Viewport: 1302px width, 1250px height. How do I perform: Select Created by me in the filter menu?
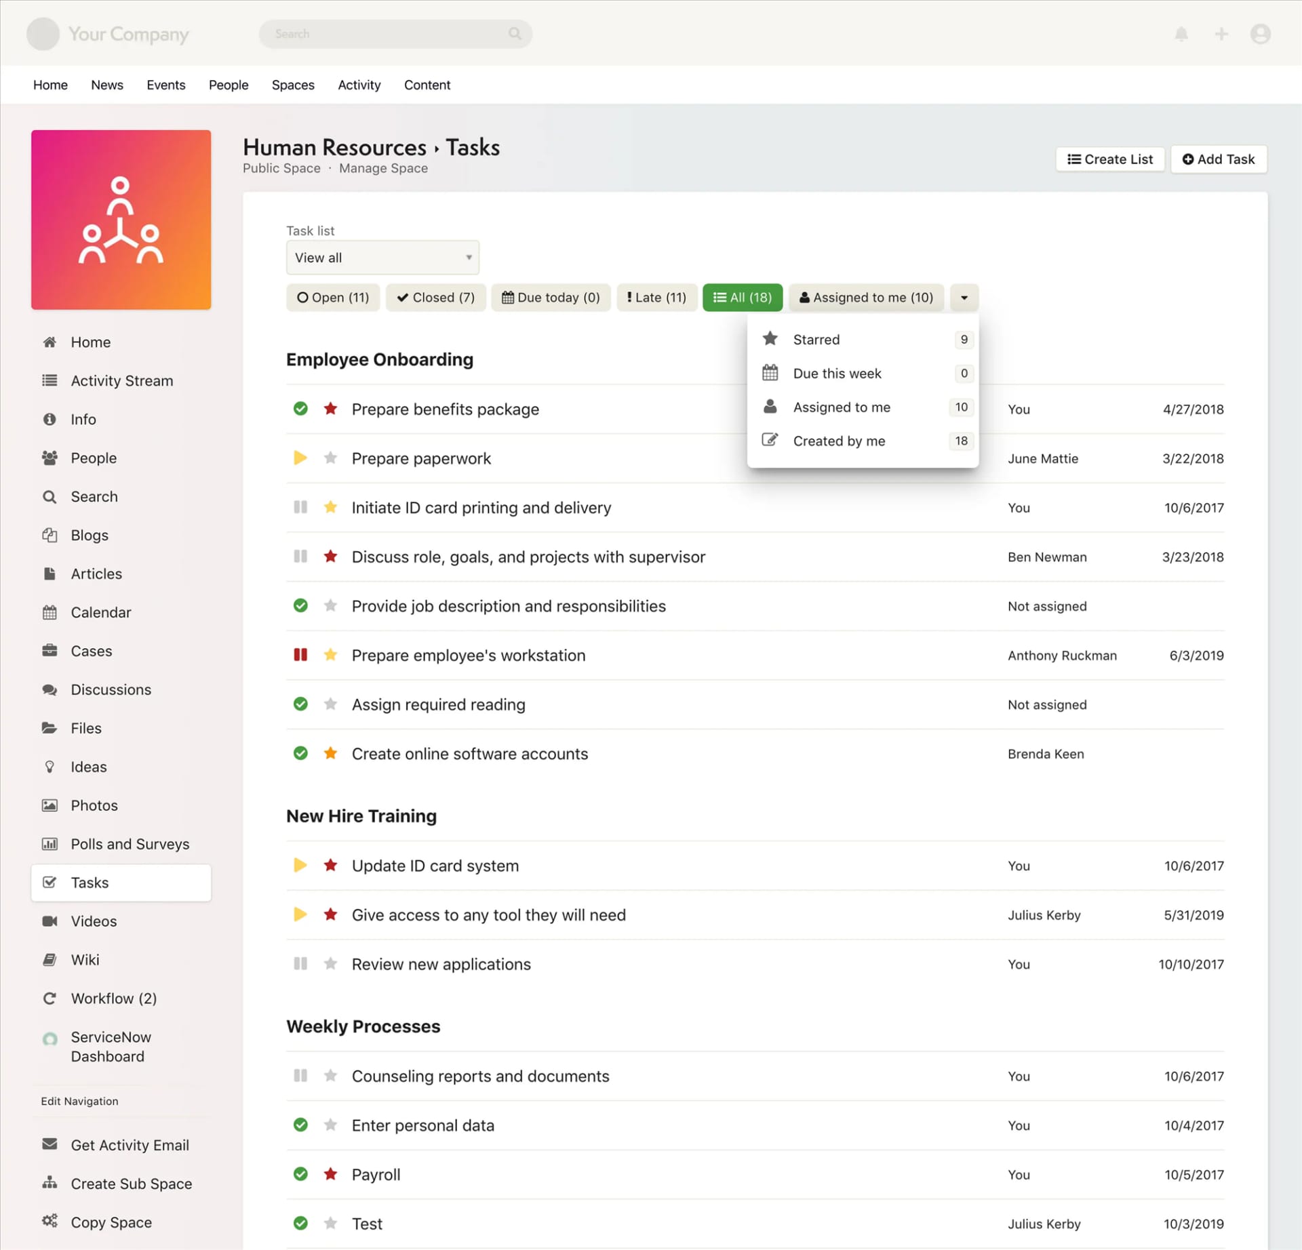839,441
